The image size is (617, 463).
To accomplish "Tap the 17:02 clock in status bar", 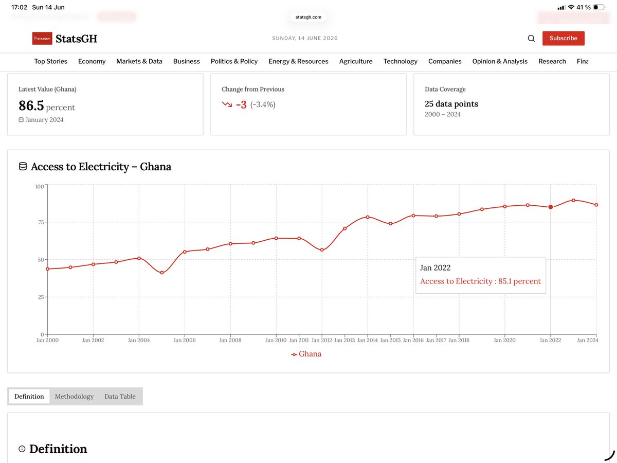I will [19, 7].
